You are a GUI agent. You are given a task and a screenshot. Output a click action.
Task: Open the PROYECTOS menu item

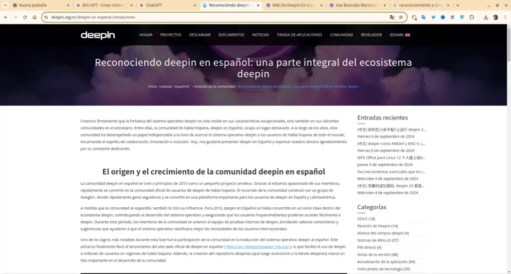[171, 35]
